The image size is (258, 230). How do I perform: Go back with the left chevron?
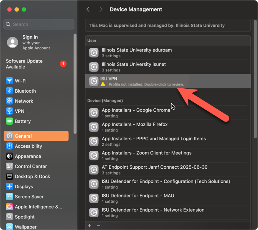tap(88, 9)
